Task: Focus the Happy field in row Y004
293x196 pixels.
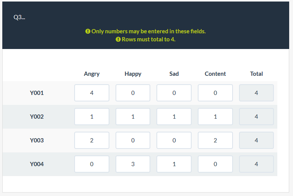Action: click(133, 164)
